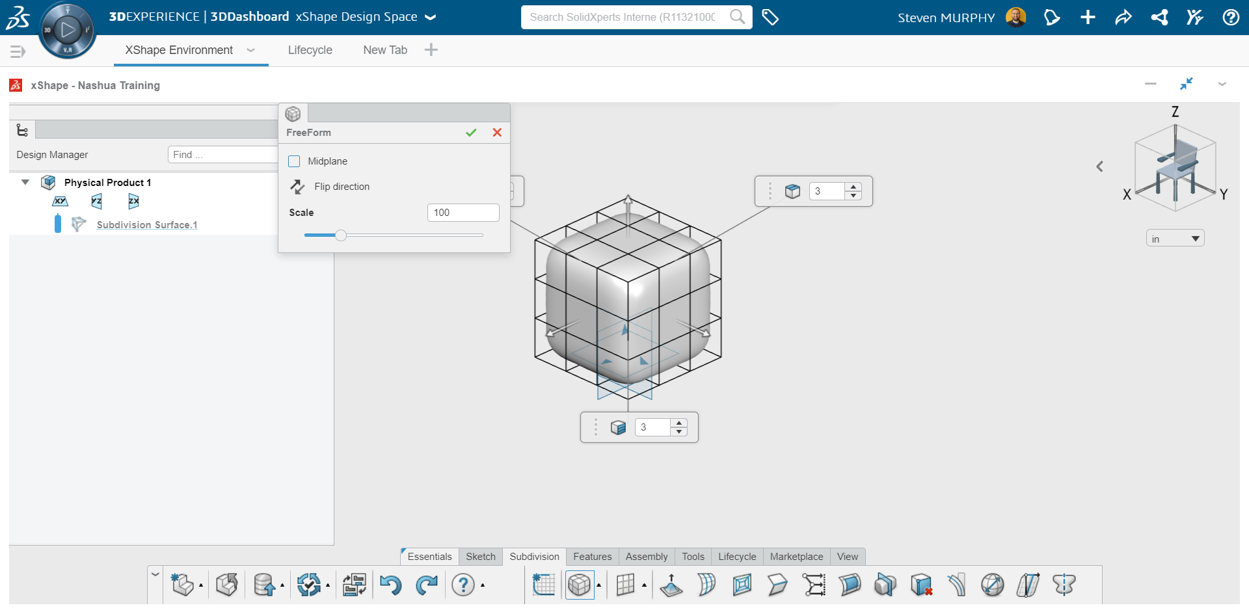Switch to the Sketch toolbar tab
This screenshot has height=612, width=1249.
click(481, 557)
